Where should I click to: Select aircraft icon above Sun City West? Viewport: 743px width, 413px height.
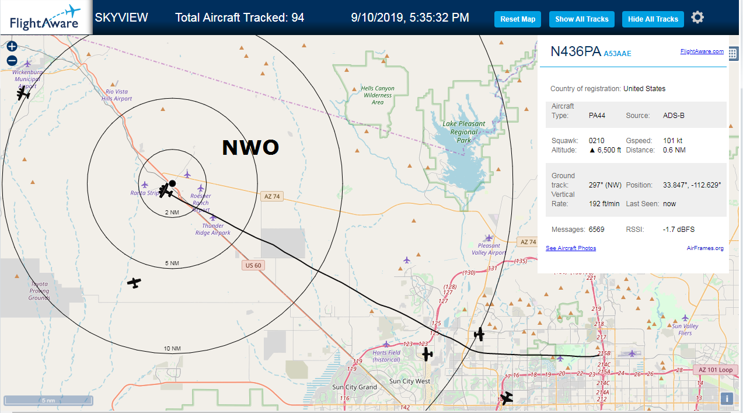pyautogui.click(x=428, y=353)
